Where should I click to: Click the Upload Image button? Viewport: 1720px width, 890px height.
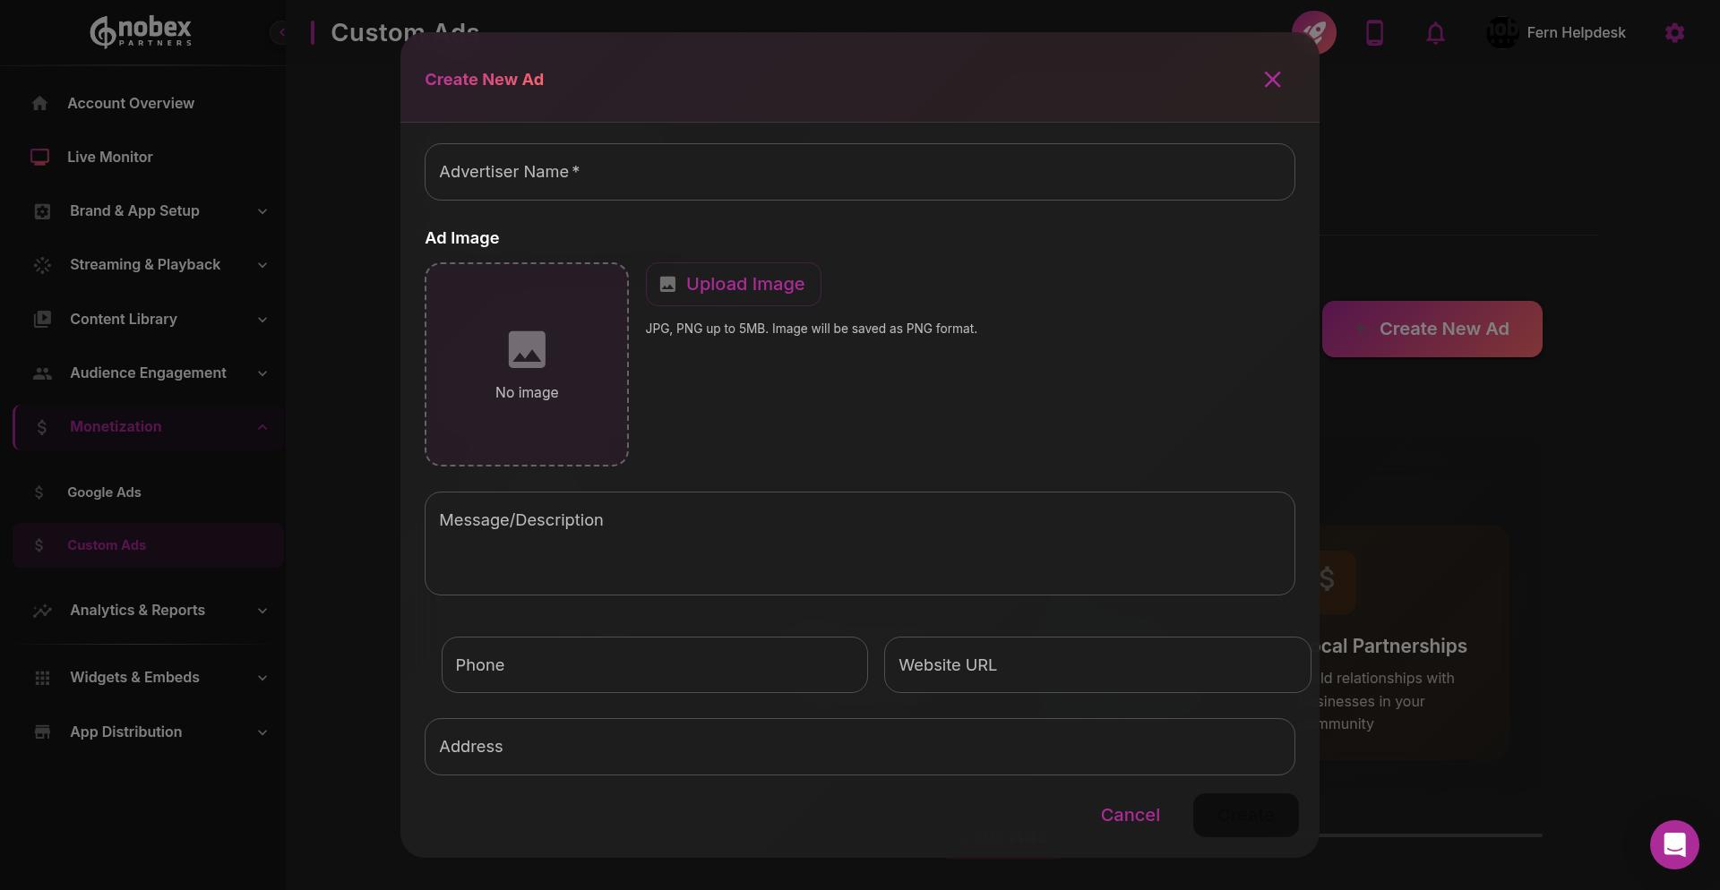tap(733, 284)
